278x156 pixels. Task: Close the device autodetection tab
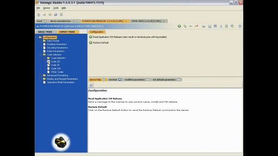tap(73, 21)
